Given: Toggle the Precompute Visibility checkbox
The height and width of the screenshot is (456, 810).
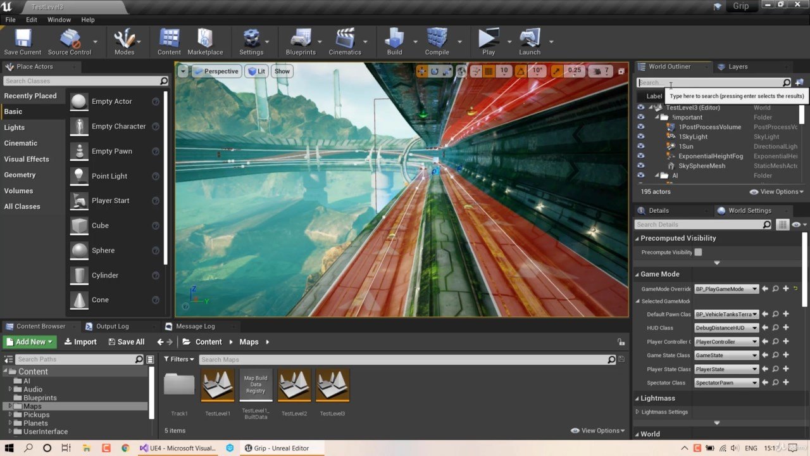Looking at the screenshot, I should (x=698, y=252).
